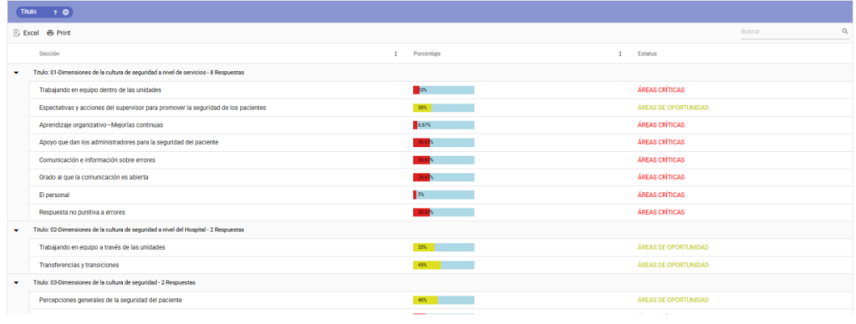This screenshot has width=856, height=324.
Task: Select group title 03 with 2 Respuestas
Action: click(115, 282)
